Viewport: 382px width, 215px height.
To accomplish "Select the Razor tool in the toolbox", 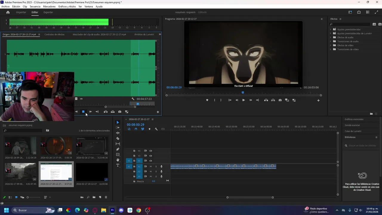I will click(118, 139).
